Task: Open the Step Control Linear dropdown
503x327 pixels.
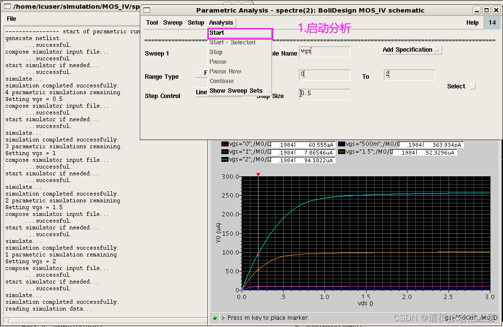Action: click(202, 92)
